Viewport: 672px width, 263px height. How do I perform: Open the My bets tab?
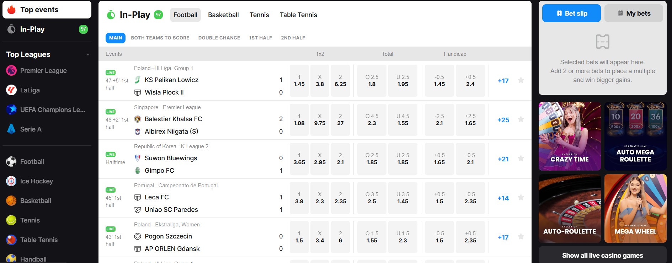click(x=634, y=13)
